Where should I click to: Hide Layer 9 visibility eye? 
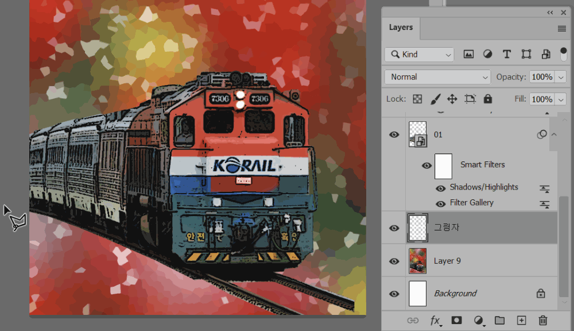pyautogui.click(x=394, y=261)
